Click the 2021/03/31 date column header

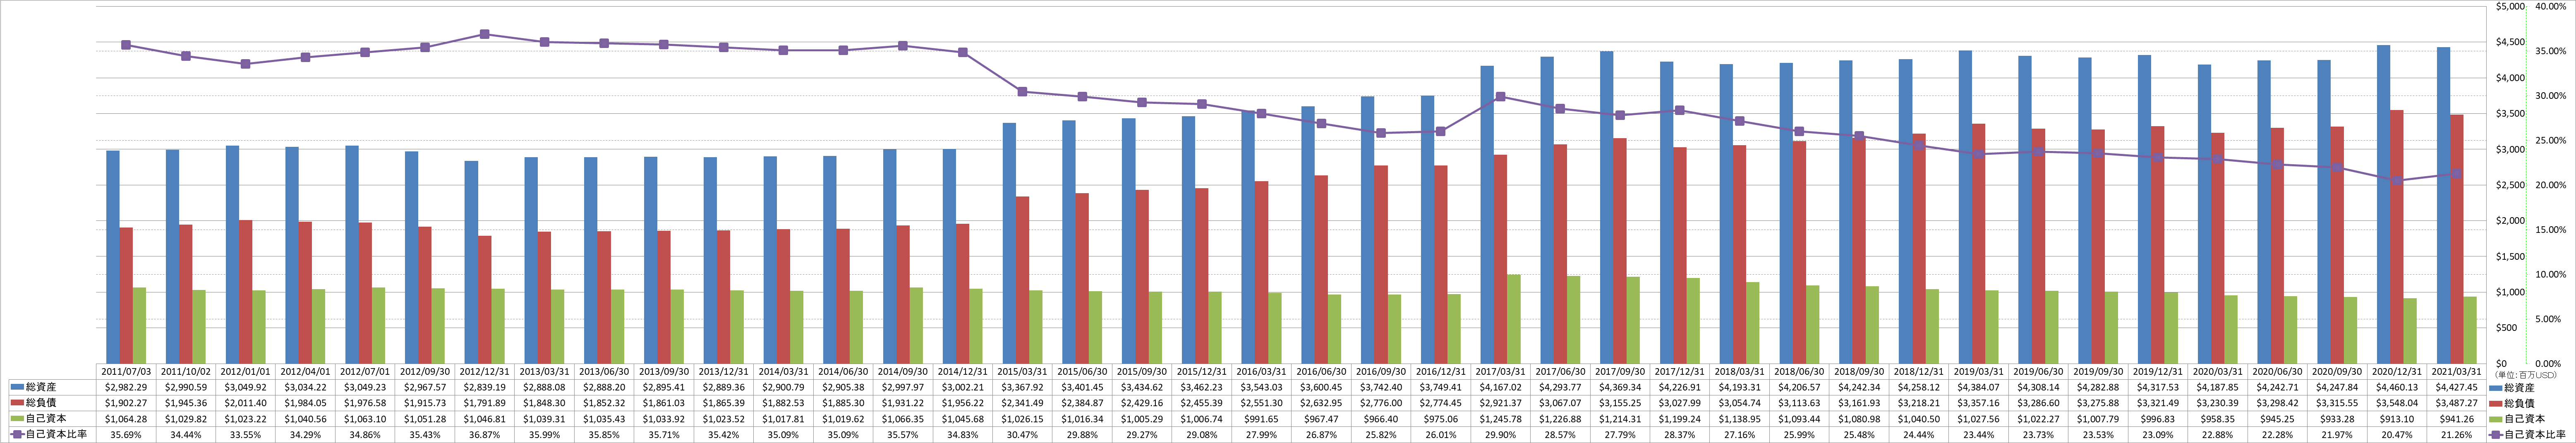[2456, 371]
